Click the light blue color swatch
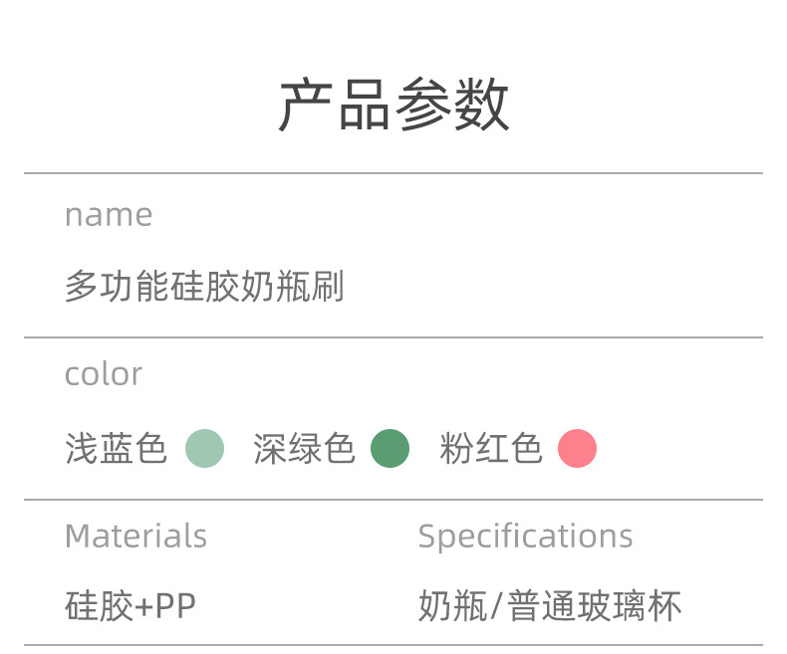Image resolution: width=787 pixels, height=654 pixels. tap(205, 448)
